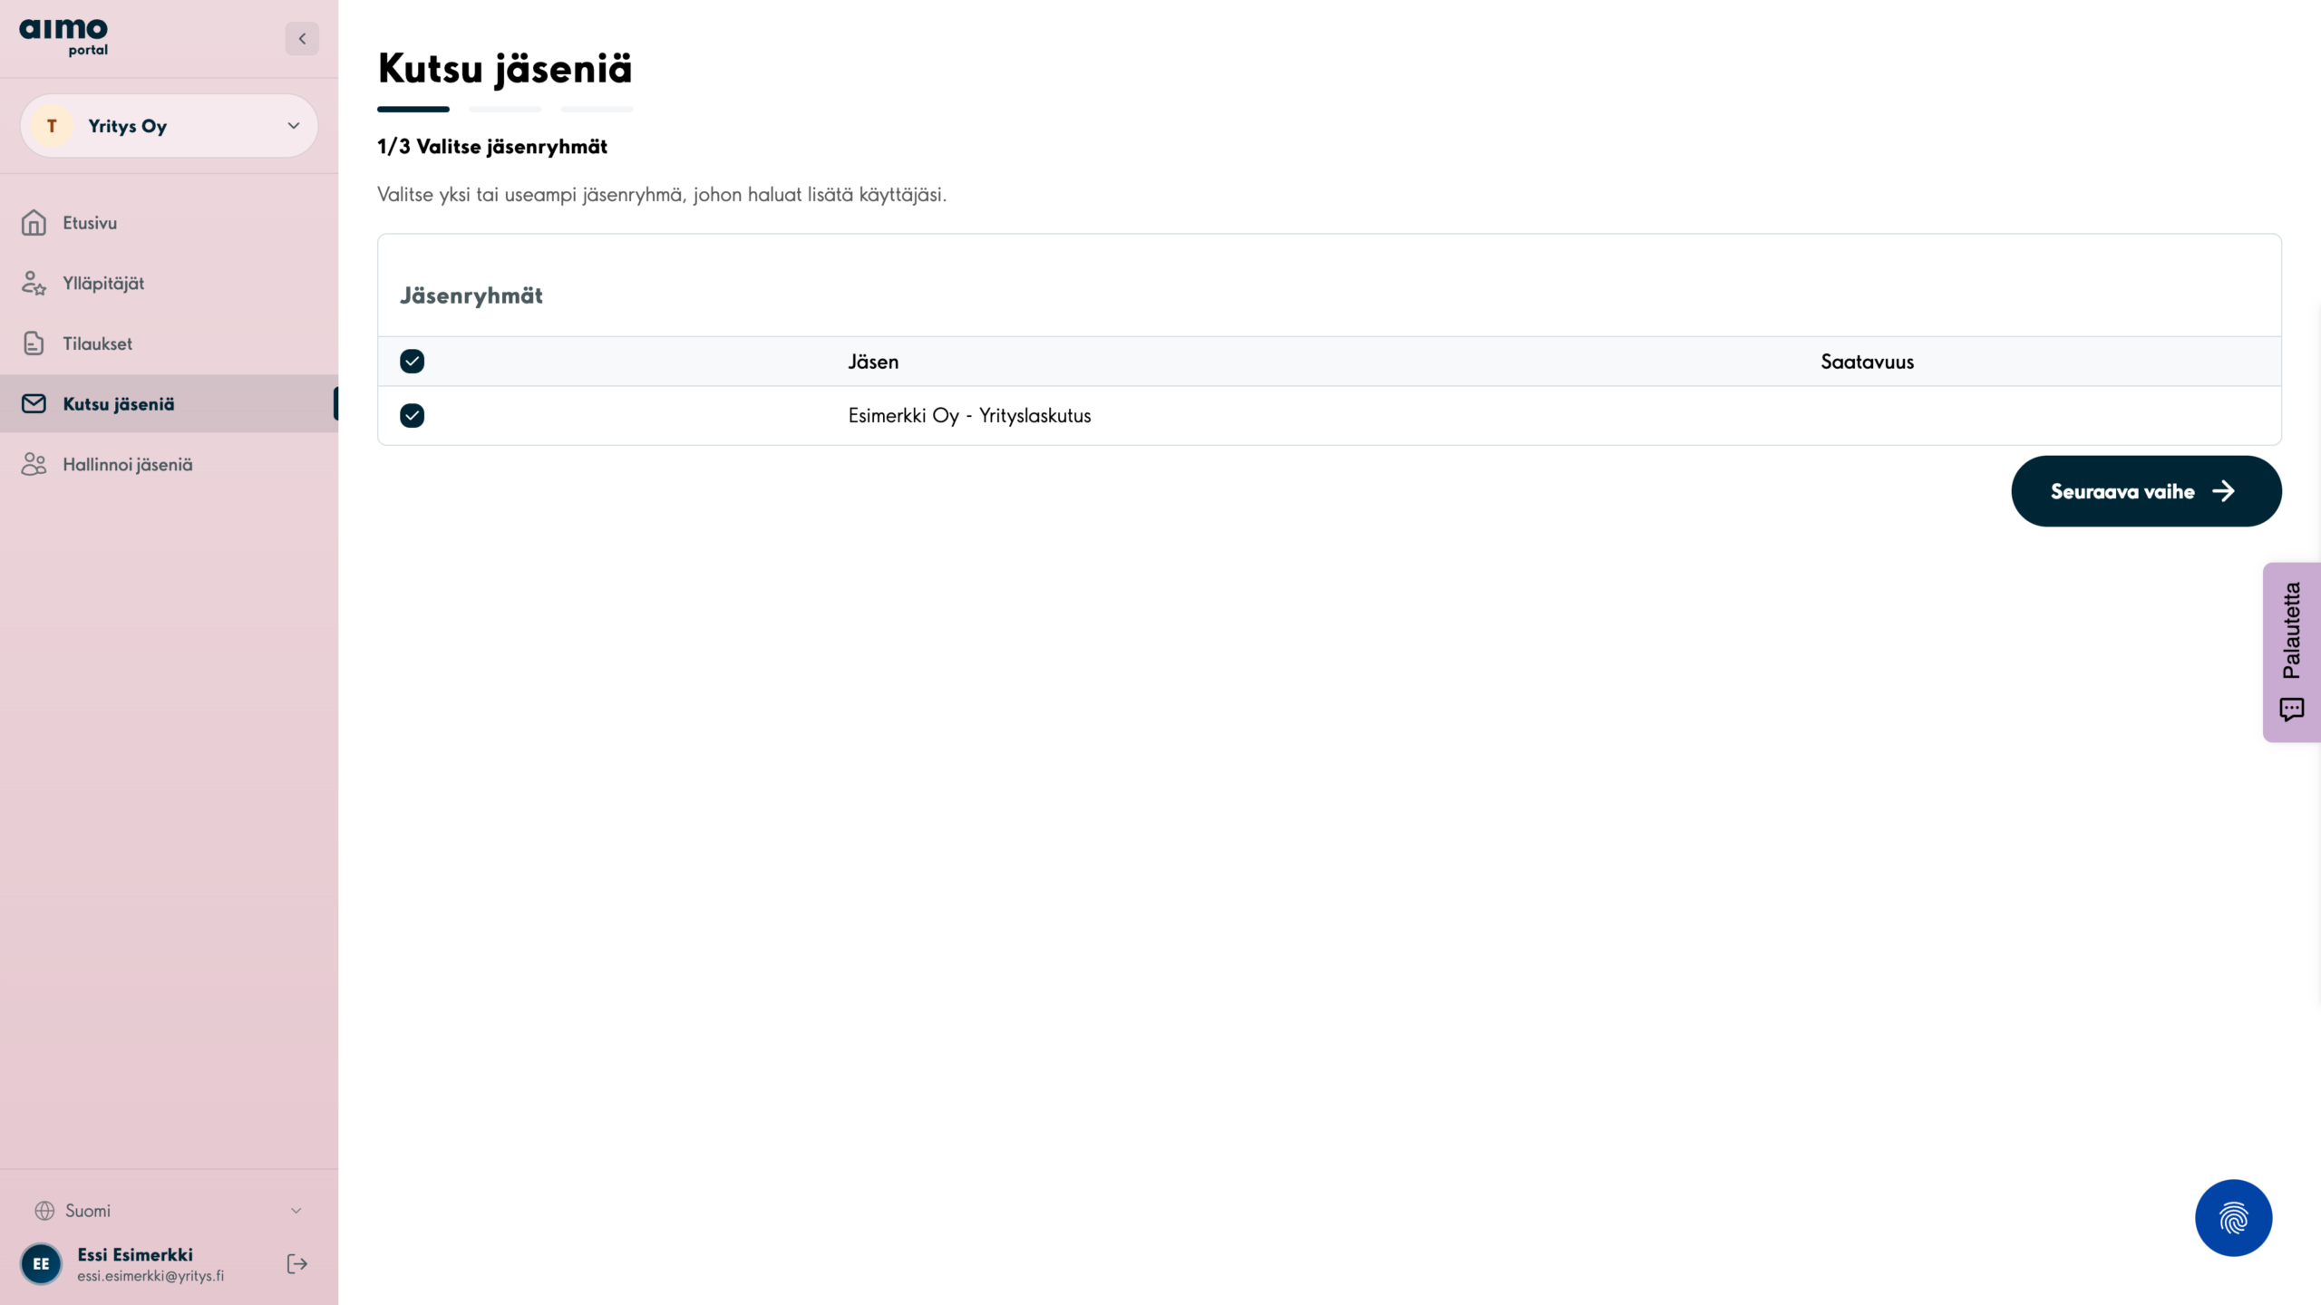2321x1305 pixels.
Task: Click the logout icon next to Essi Esimerkki
Action: (x=296, y=1263)
